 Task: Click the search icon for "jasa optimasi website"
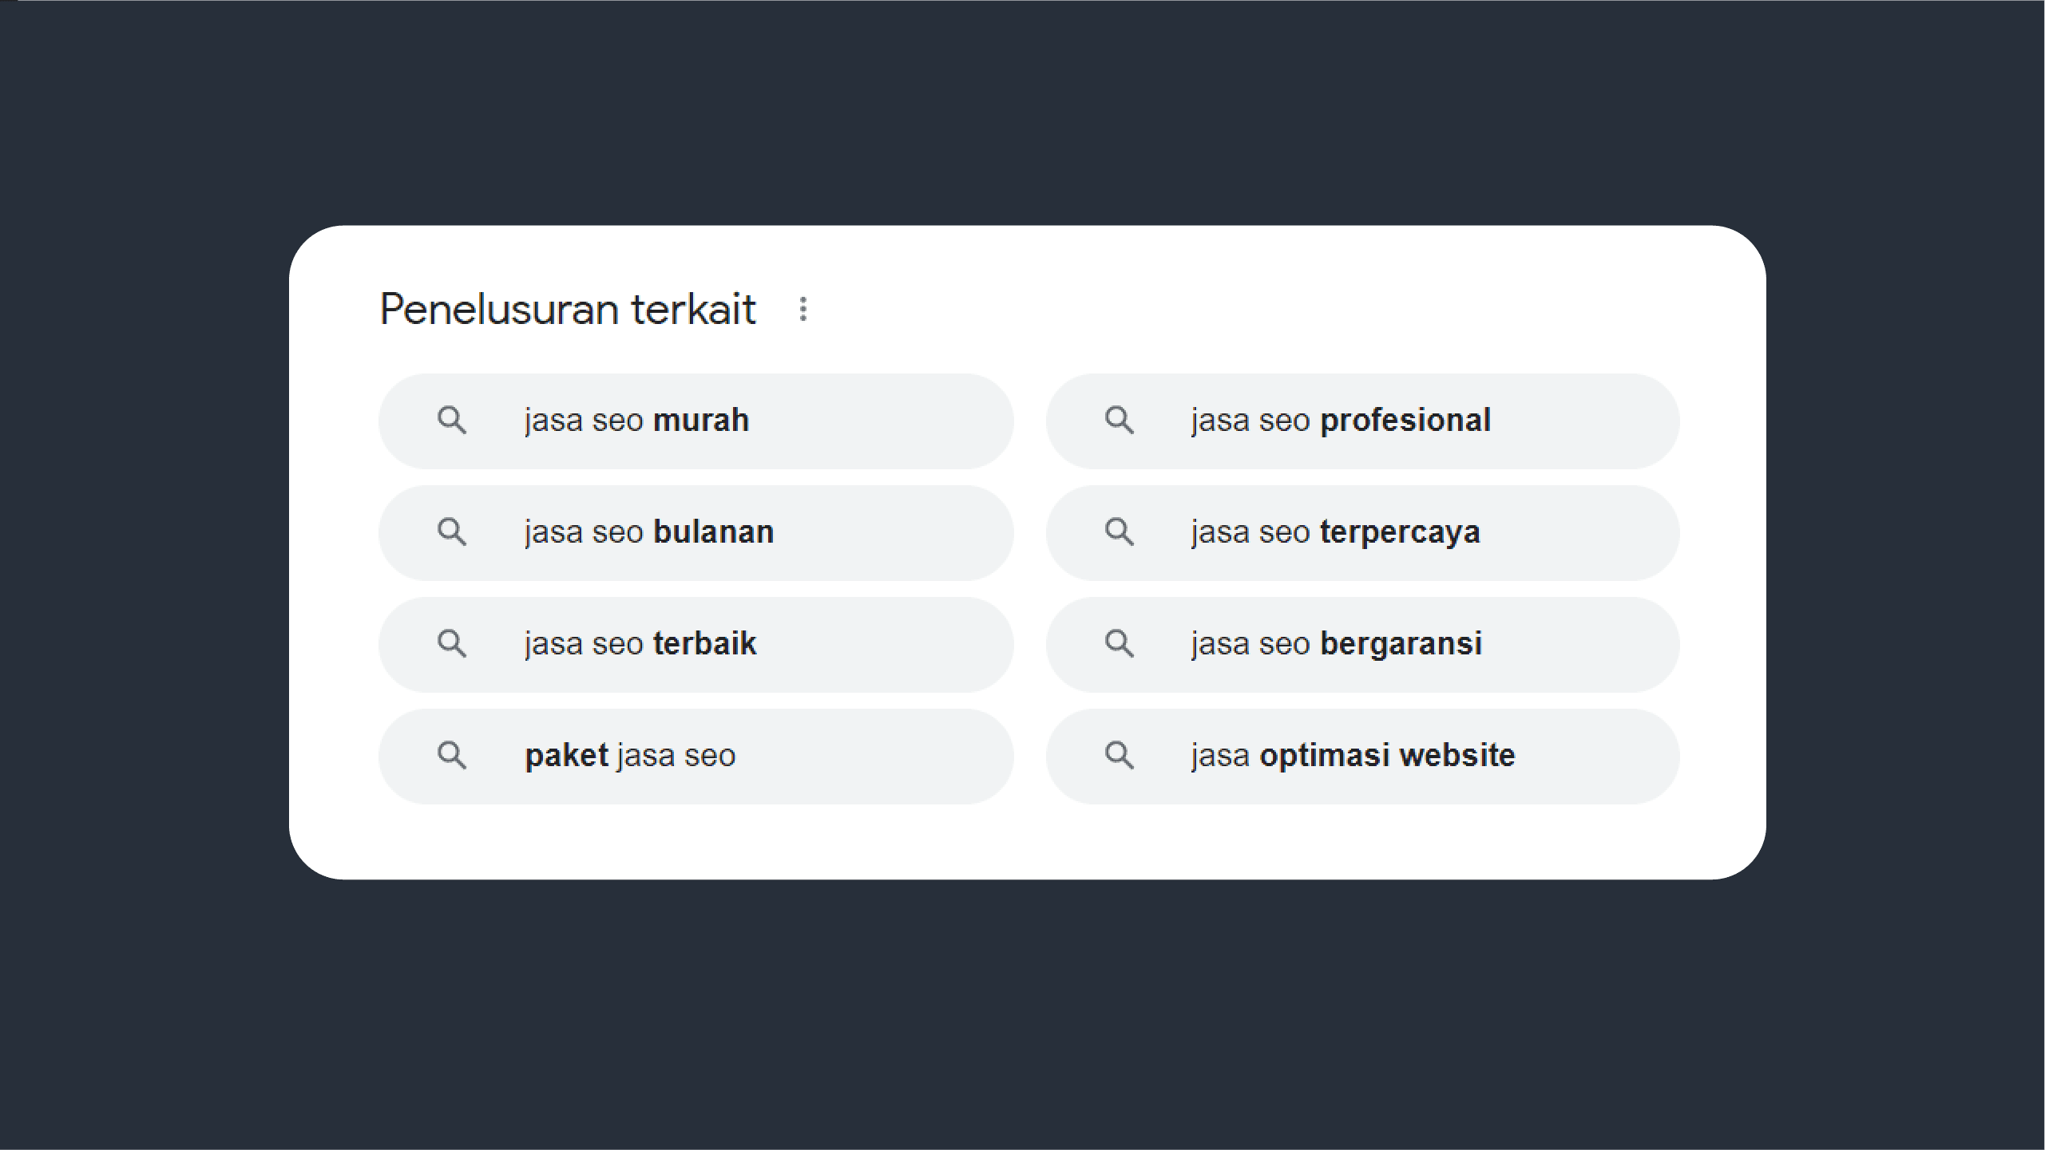coord(1119,755)
